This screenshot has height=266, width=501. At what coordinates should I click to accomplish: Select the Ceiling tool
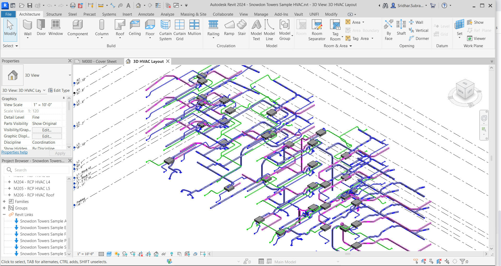[135, 28]
